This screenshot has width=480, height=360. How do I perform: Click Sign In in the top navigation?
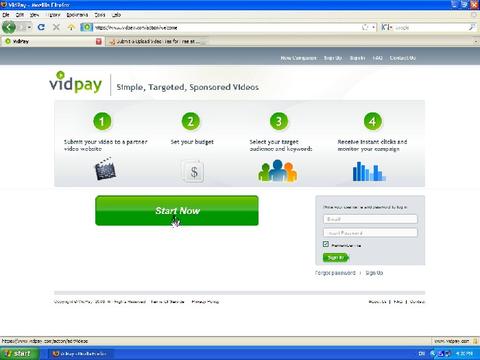click(x=357, y=58)
